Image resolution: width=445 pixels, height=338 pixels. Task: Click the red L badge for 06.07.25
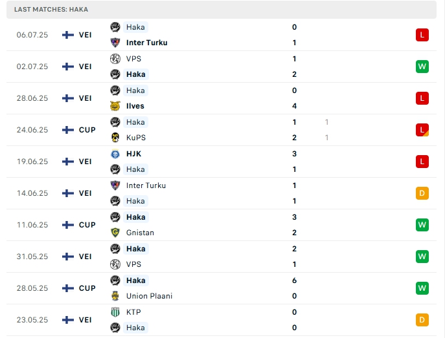tap(422, 35)
